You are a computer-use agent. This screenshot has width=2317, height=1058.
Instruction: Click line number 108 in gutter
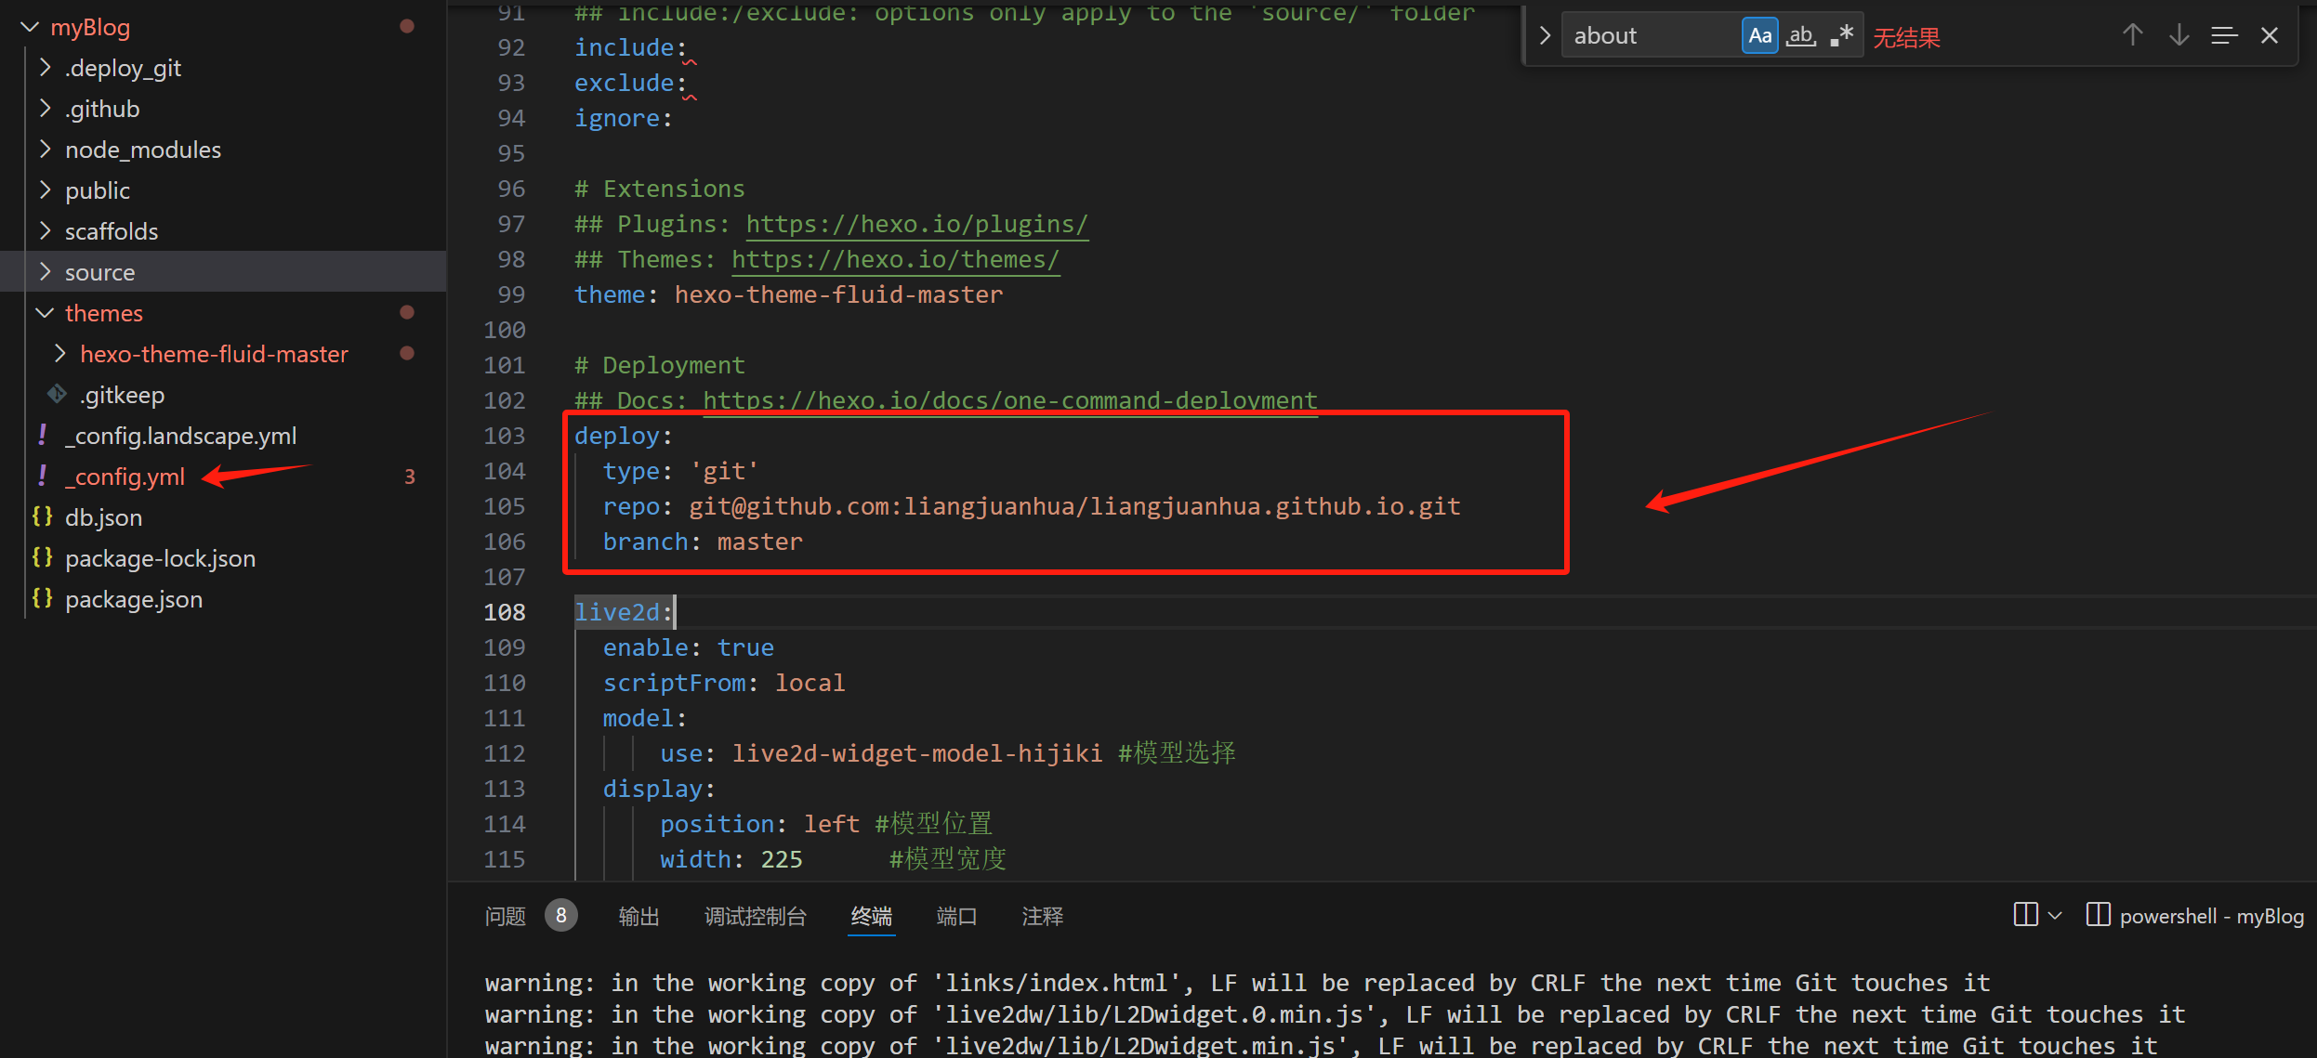(x=505, y=613)
